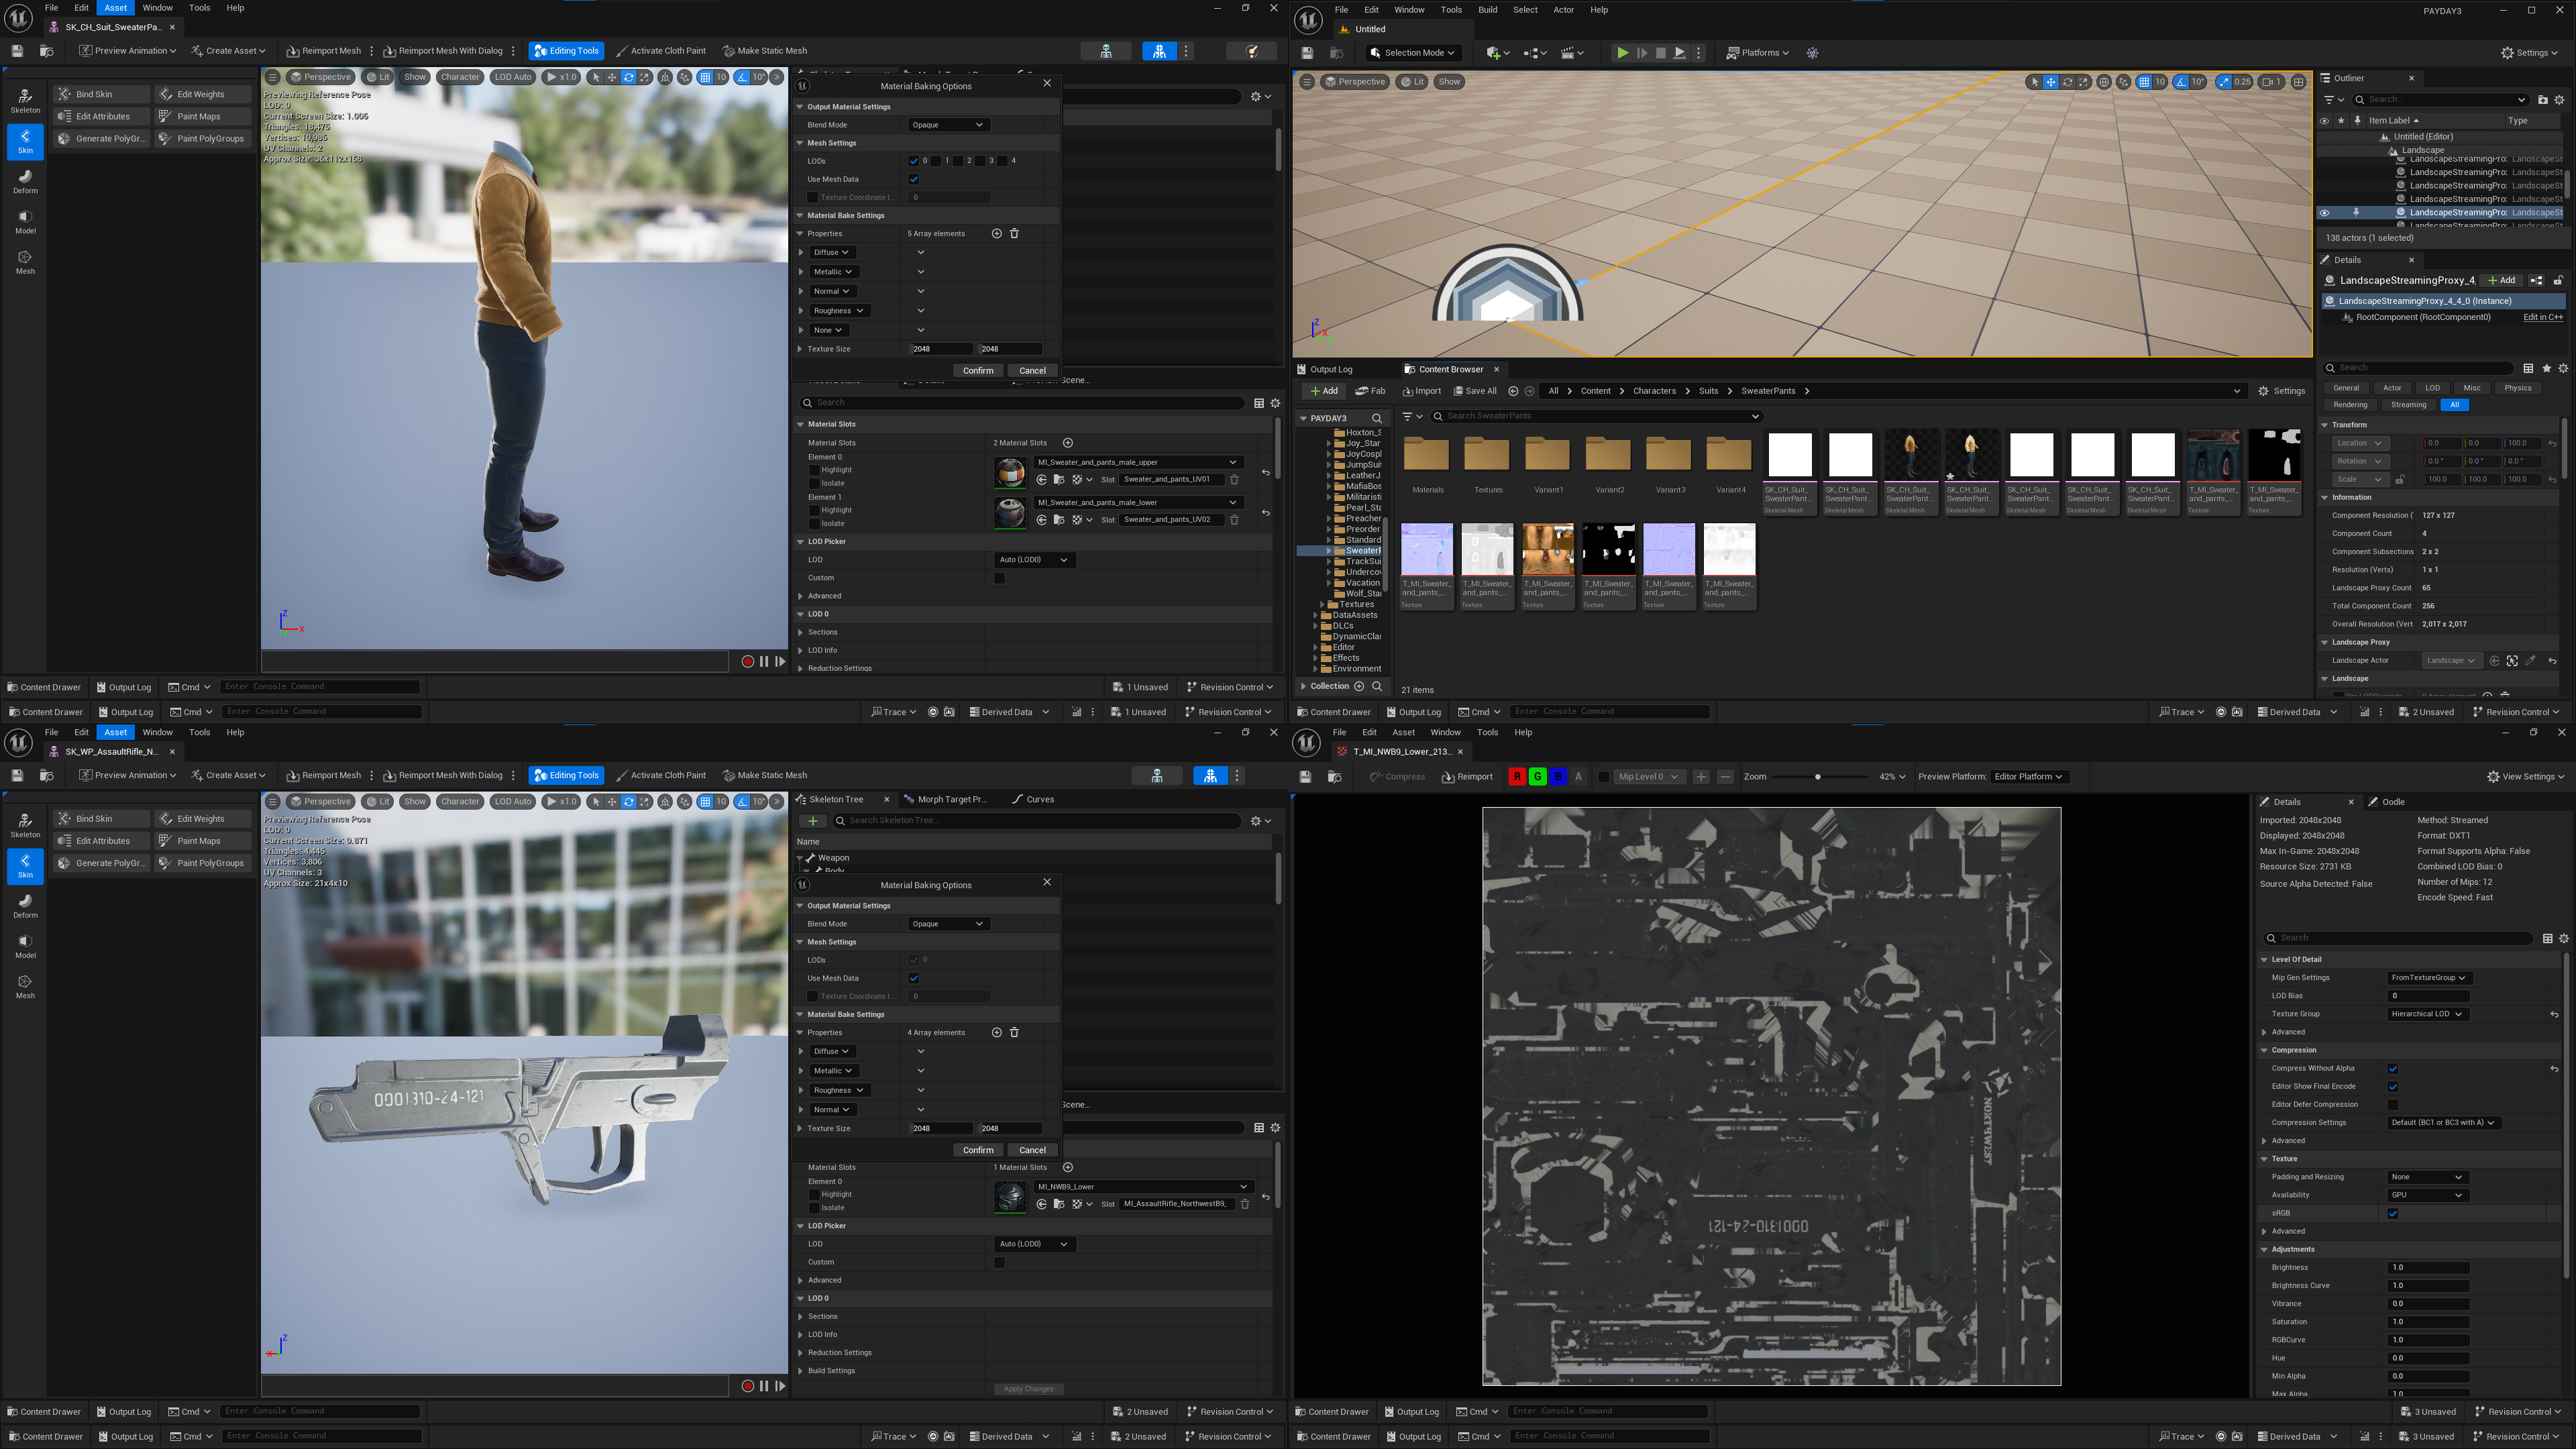Toggle Compress Without Alpha checkbox
Image resolution: width=2576 pixels, height=1449 pixels.
(2393, 1069)
